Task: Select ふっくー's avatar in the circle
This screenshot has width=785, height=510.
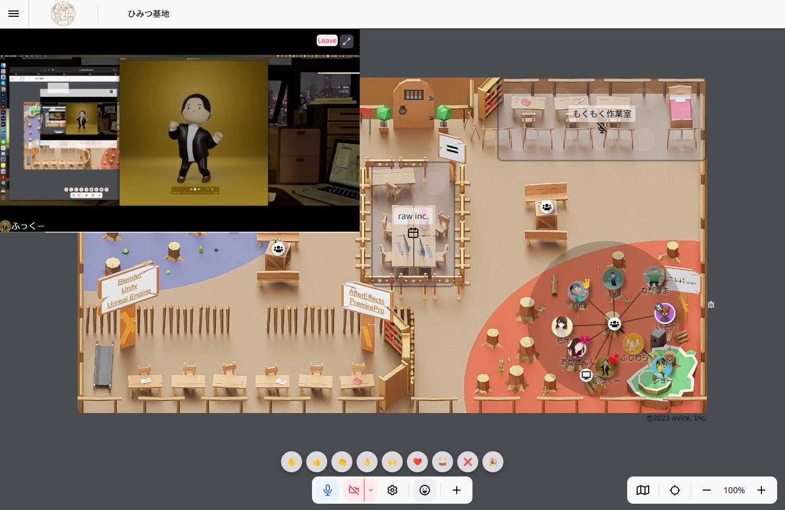Action: 605,367
